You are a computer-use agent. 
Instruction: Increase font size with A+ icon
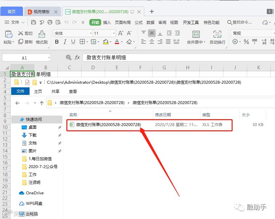click(x=121, y=33)
